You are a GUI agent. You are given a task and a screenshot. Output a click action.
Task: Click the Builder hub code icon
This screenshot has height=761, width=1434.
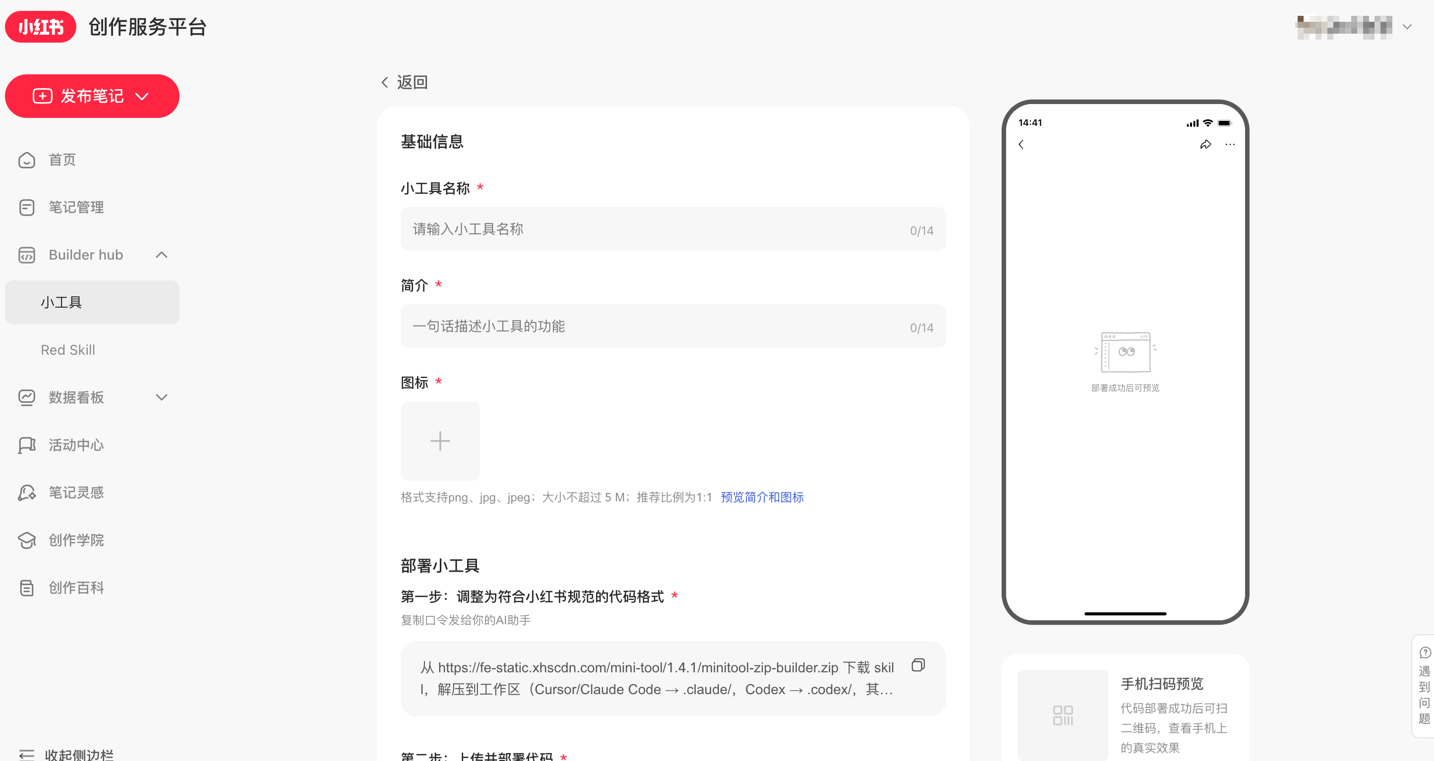pos(27,255)
